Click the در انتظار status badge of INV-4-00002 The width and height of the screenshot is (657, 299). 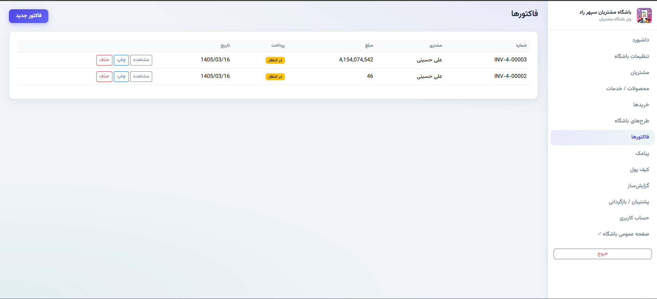(x=275, y=77)
